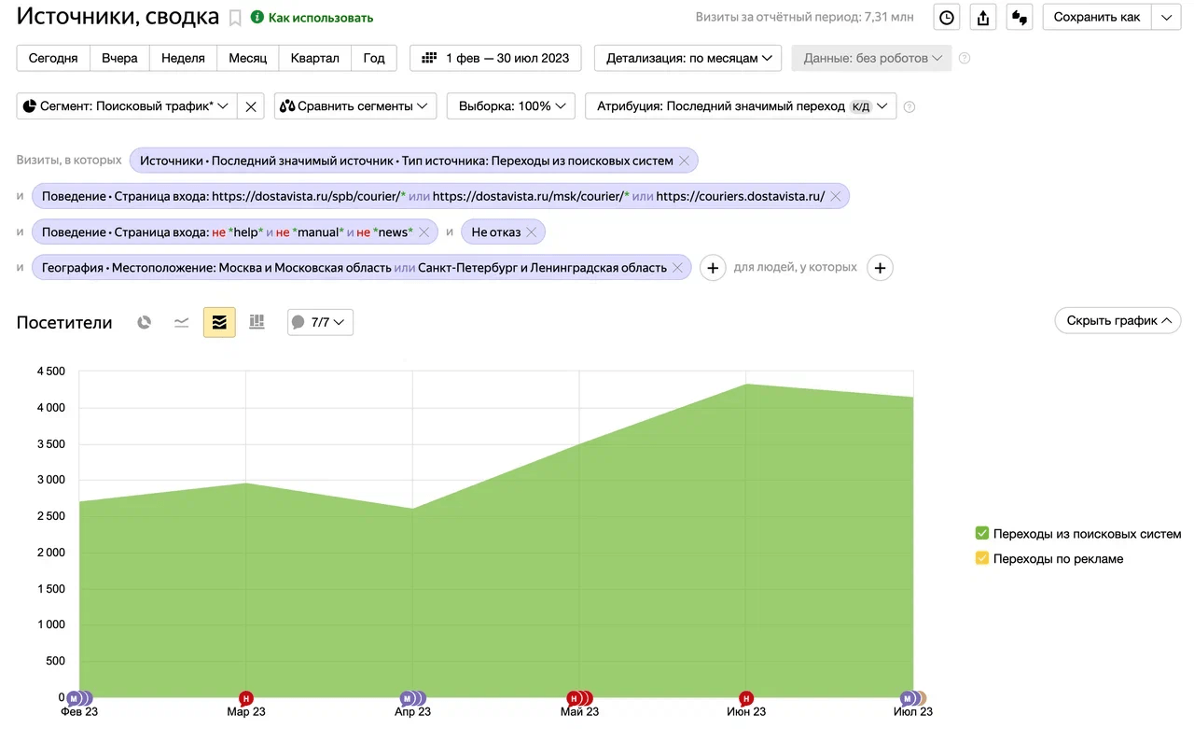Screen dimensions: 1194x729
Task: Click the export report icon
Action: (x=983, y=17)
